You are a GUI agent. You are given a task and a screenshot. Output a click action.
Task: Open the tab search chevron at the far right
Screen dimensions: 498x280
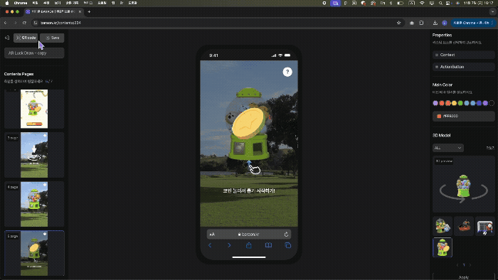coord(492,12)
